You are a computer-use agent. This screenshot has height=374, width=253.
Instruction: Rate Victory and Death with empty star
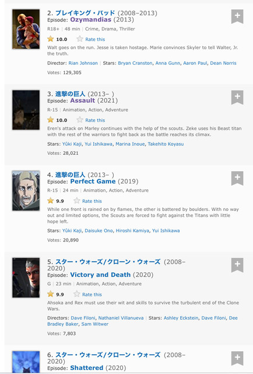[x=76, y=294]
